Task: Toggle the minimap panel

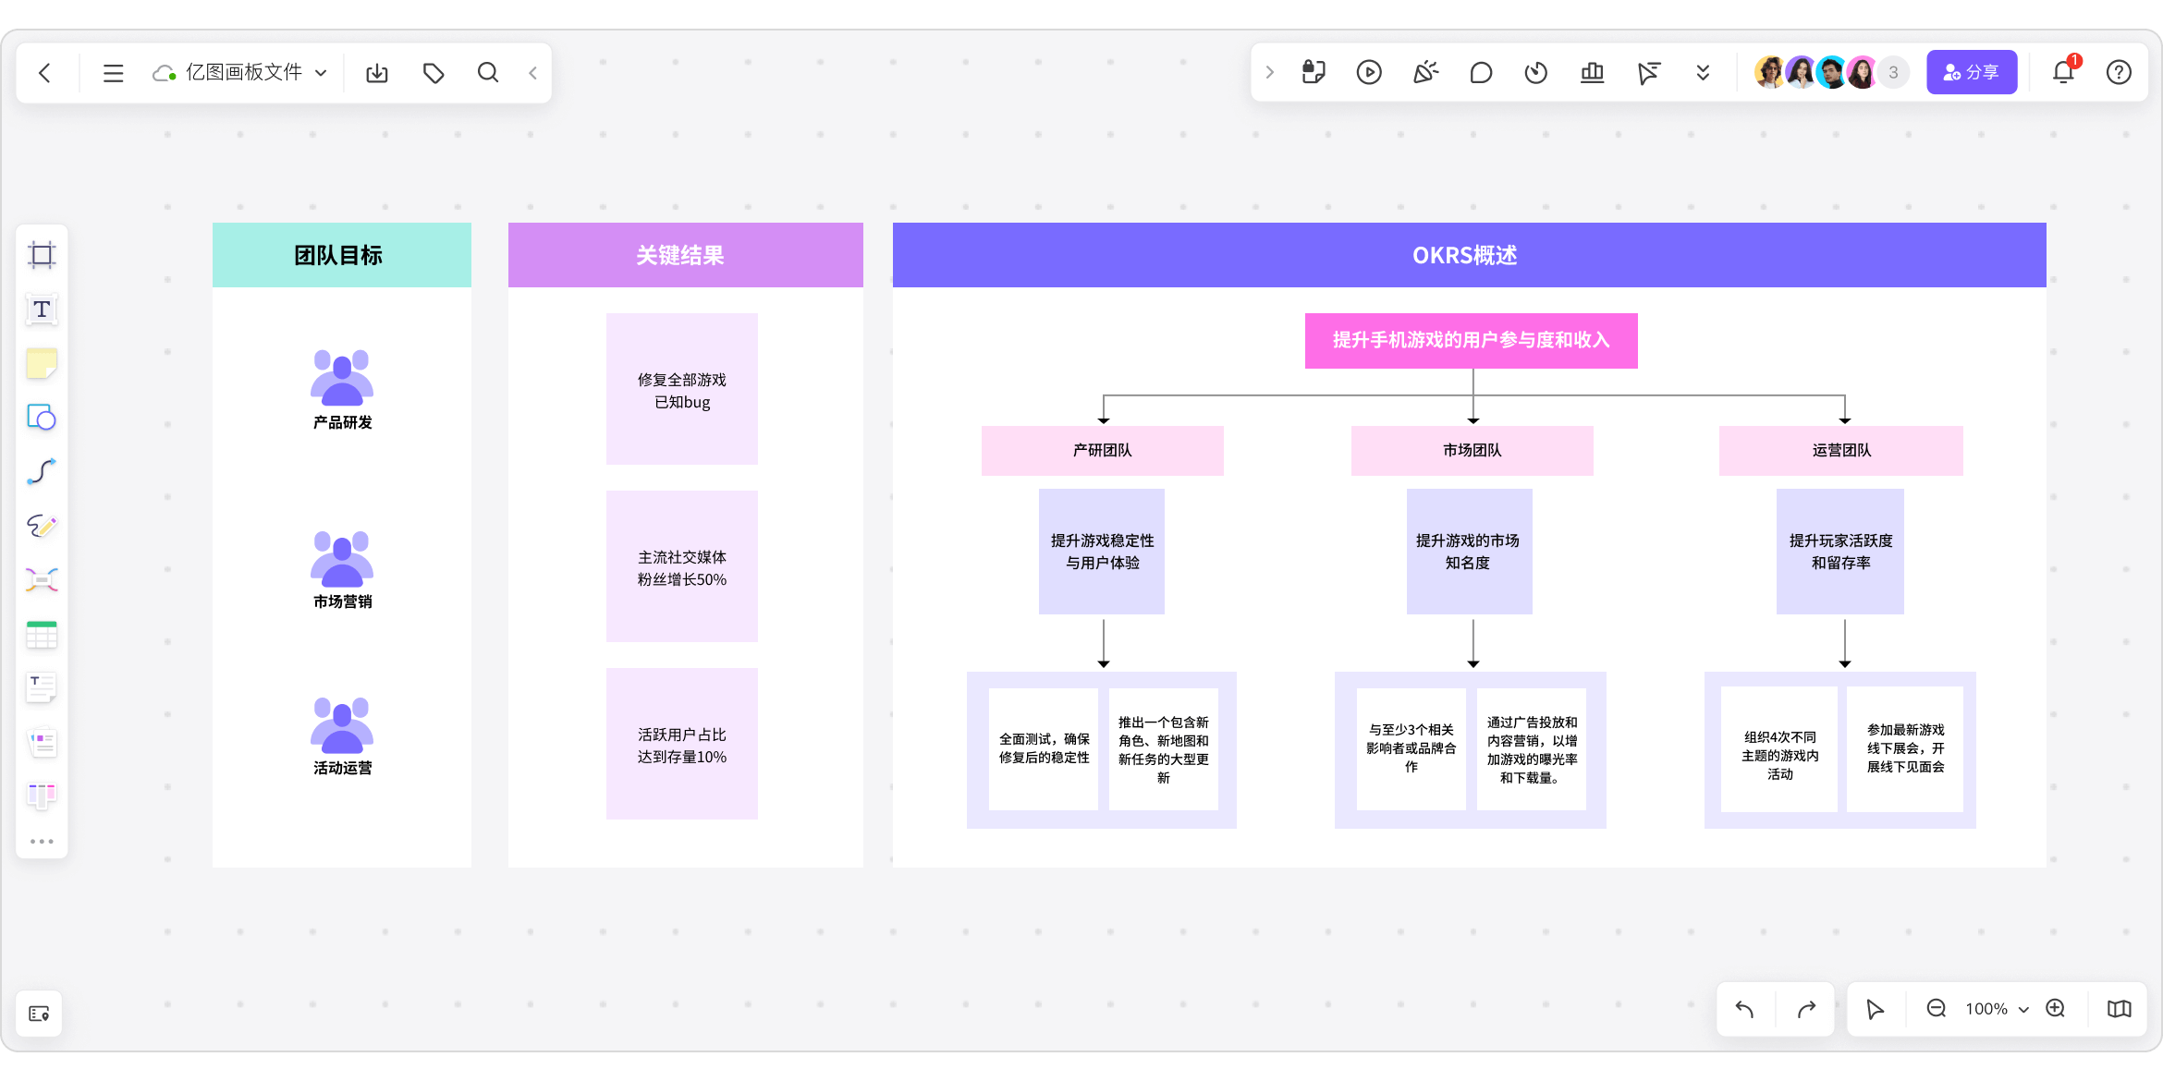Action: click(x=2120, y=1009)
